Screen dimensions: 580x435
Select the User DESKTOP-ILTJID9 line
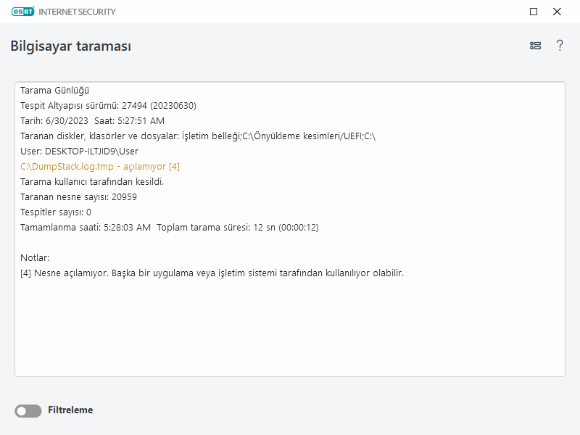pos(79,151)
